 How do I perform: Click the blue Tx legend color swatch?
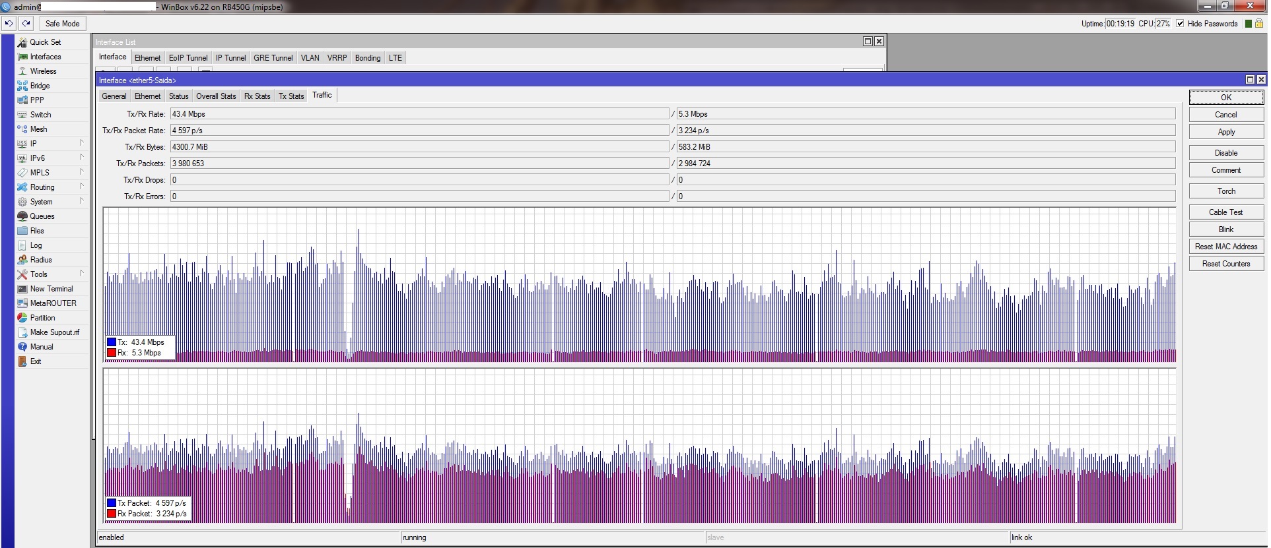pos(112,342)
